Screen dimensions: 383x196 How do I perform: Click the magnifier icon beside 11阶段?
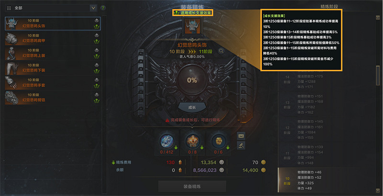[221, 51]
